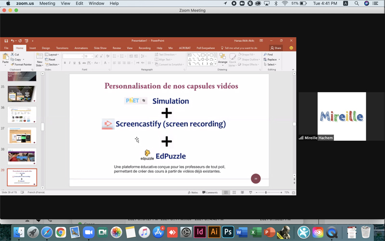Open the font name combo box
This screenshot has height=241, width=385.
point(73,56)
